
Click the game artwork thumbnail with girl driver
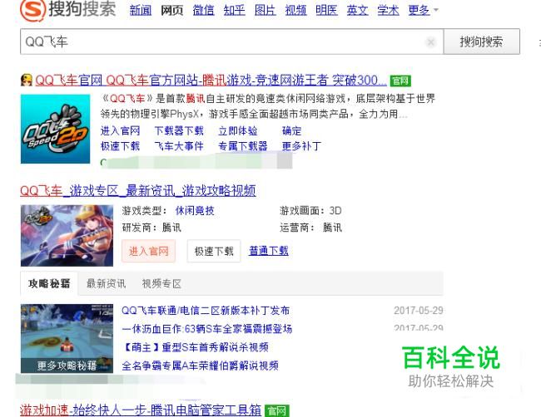[x=67, y=236]
